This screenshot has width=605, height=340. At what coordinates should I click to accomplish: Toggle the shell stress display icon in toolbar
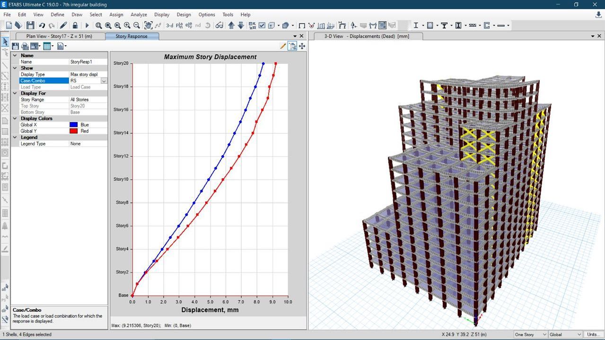(382, 26)
